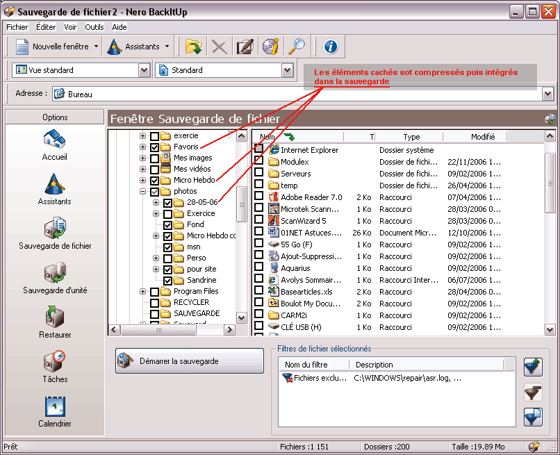Open Calendrier in the sidebar

point(55,411)
